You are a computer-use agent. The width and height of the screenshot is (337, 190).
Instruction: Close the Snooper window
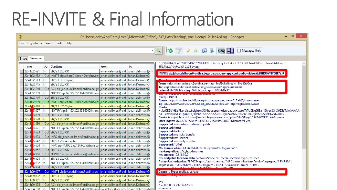[301, 36]
